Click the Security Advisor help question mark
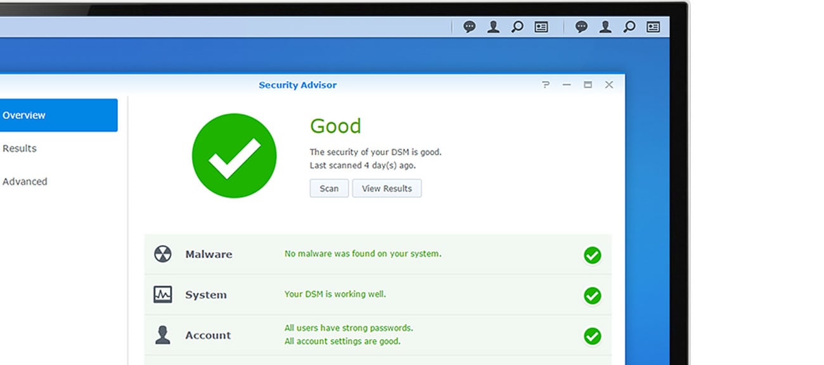824x365 pixels. [546, 85]
